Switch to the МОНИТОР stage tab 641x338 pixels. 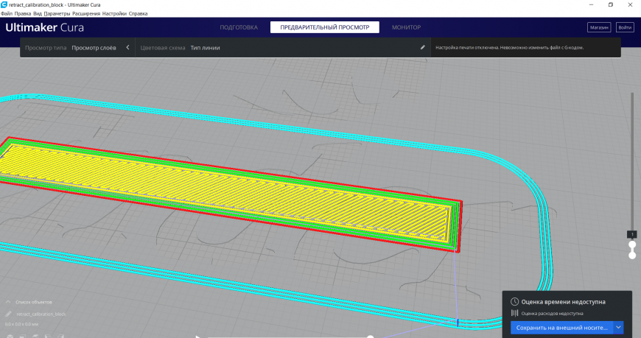coord(407,27)
